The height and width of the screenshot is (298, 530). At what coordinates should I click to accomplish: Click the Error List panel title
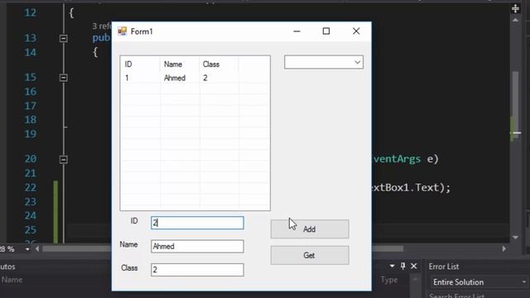pyautogui.click(x=444, y=267)
